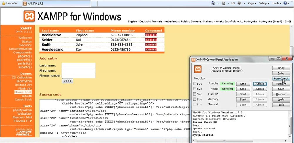This screenshot has width=294, height=143.
Task: Stop the Apache module
Action: pyautogui.click(x=243, y=84)
